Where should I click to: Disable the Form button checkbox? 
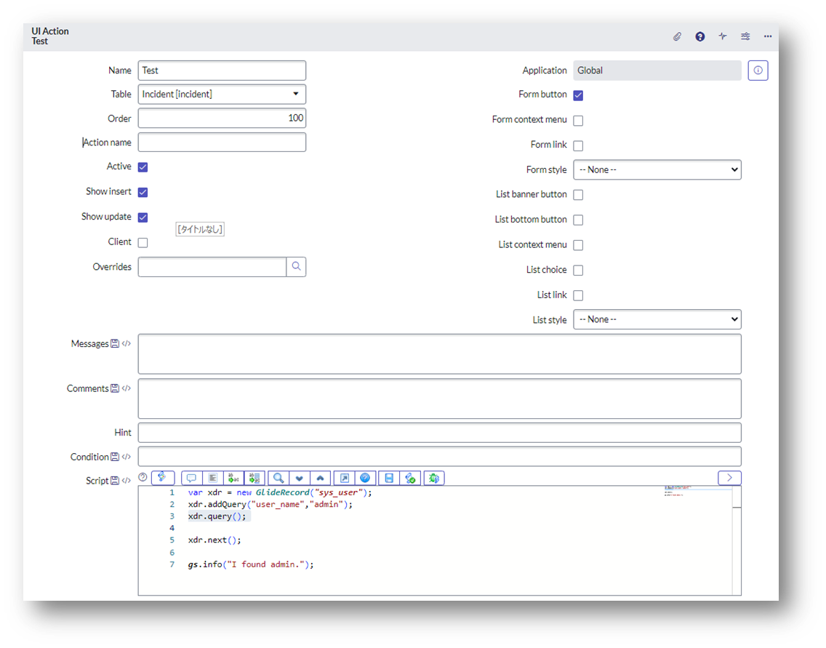[x=578, y=95]
